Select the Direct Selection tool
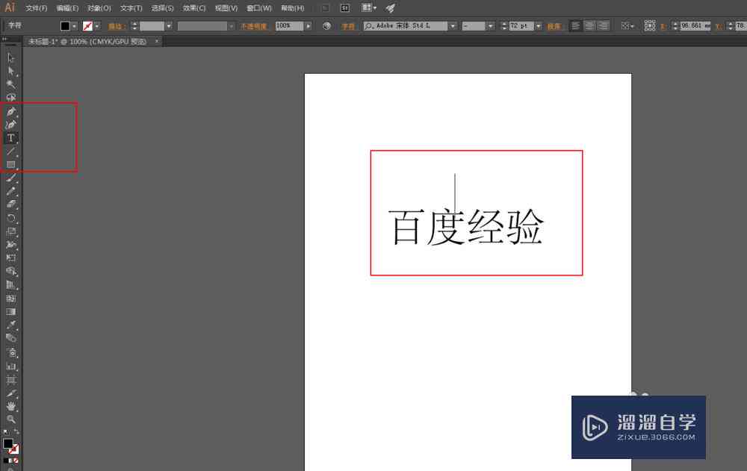747x471 pixels. 10,71
